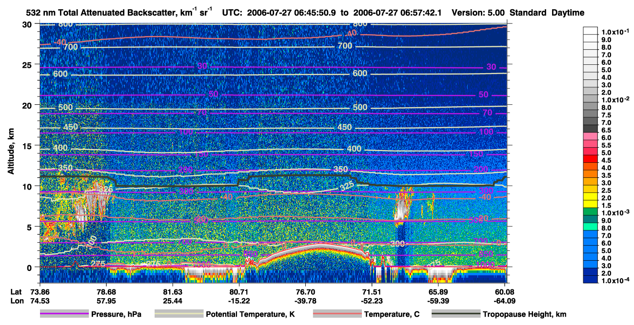Click the 'Potential Temperature, K' legend label
Viewport: 634px width, 325px height.
tap(250, 314)
